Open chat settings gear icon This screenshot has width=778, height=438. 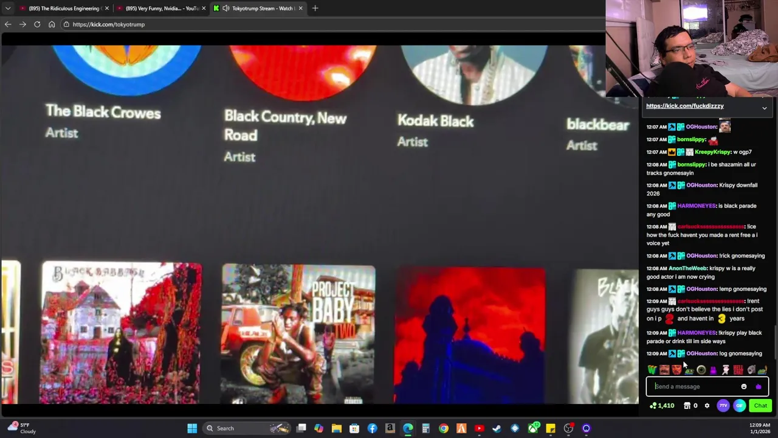707,406
